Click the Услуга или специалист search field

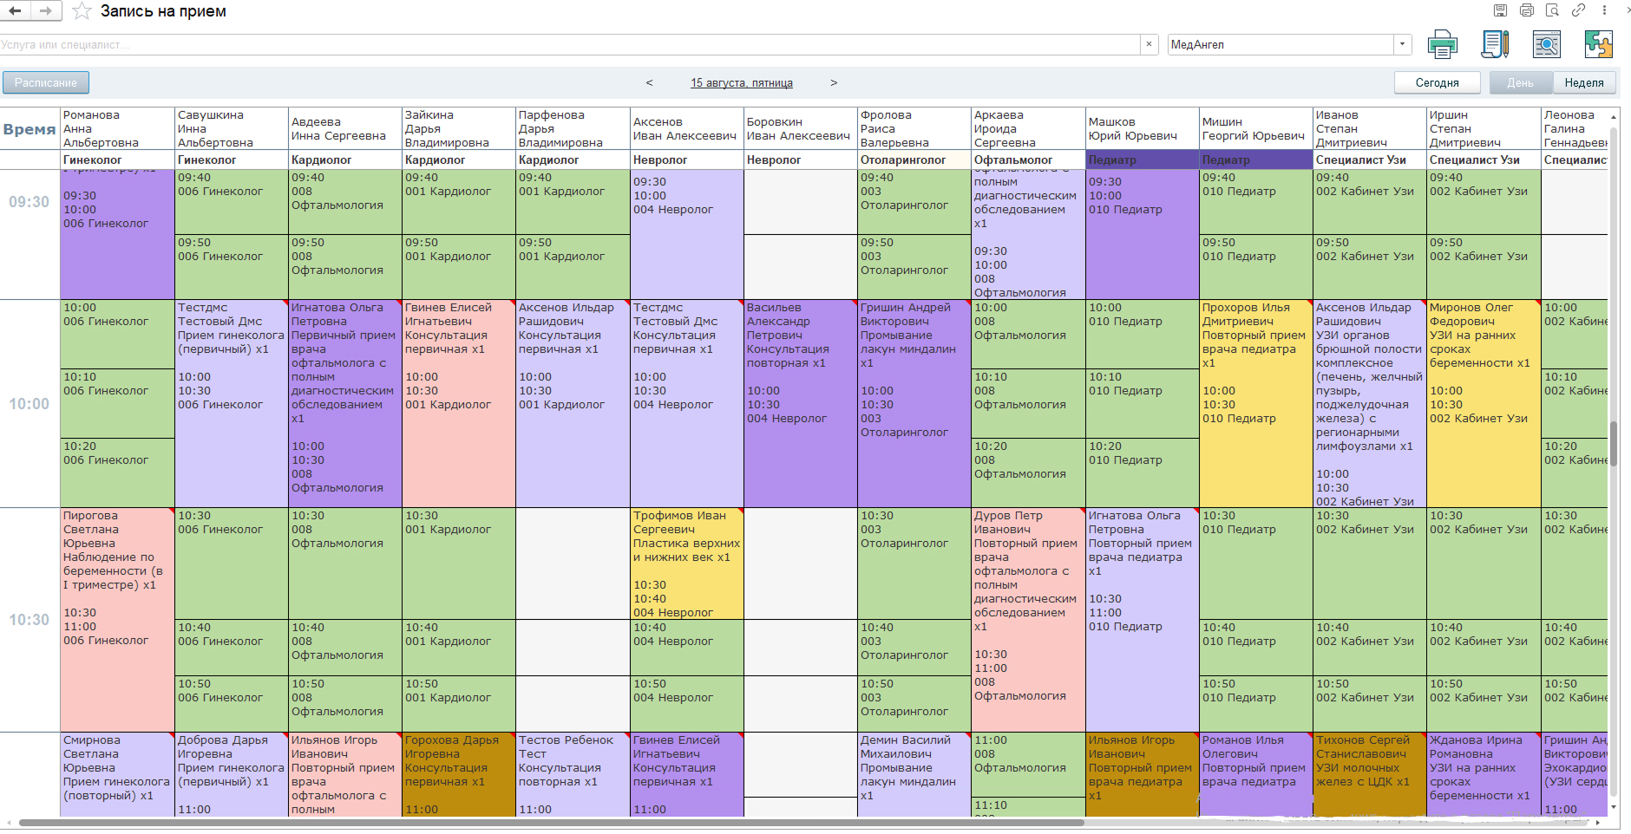pos(564,44)
